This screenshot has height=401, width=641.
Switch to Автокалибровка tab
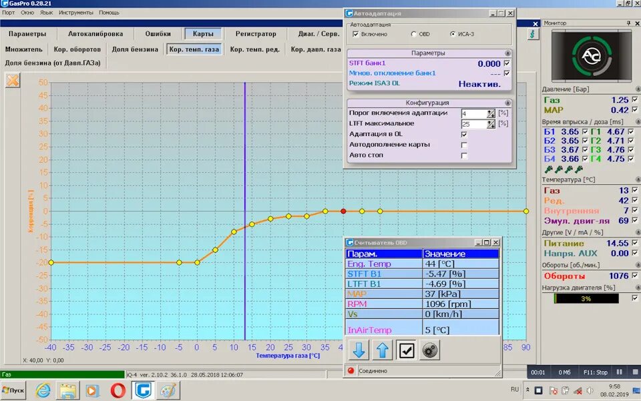click(95, 34)
